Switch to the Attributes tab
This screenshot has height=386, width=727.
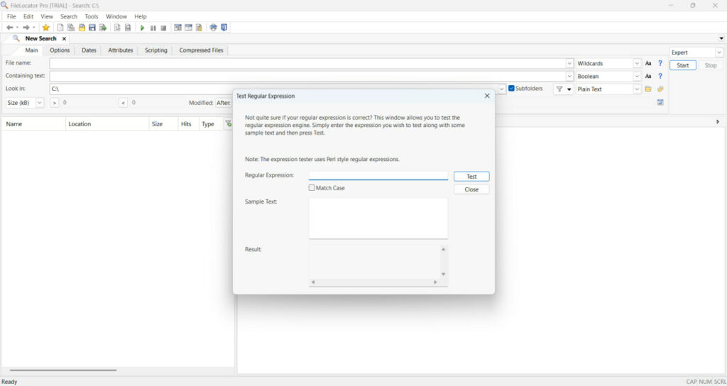click(121, 50)
